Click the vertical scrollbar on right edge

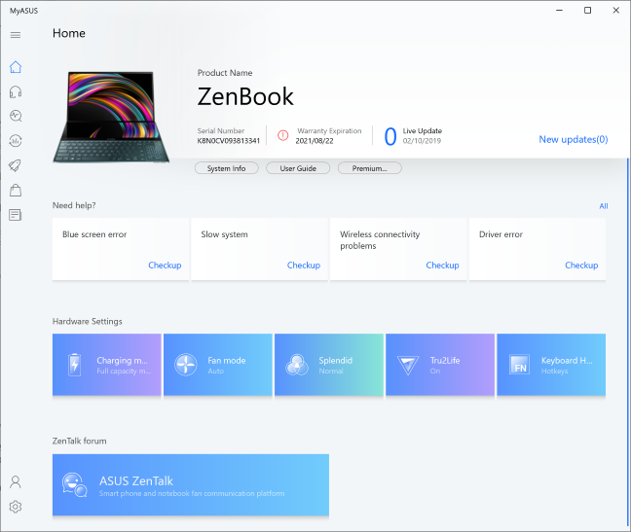628,341
